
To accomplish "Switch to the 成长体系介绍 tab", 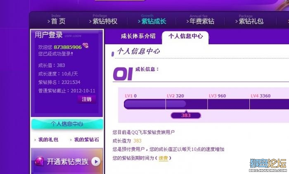I will pyautogui.click(x=138, y=36).
